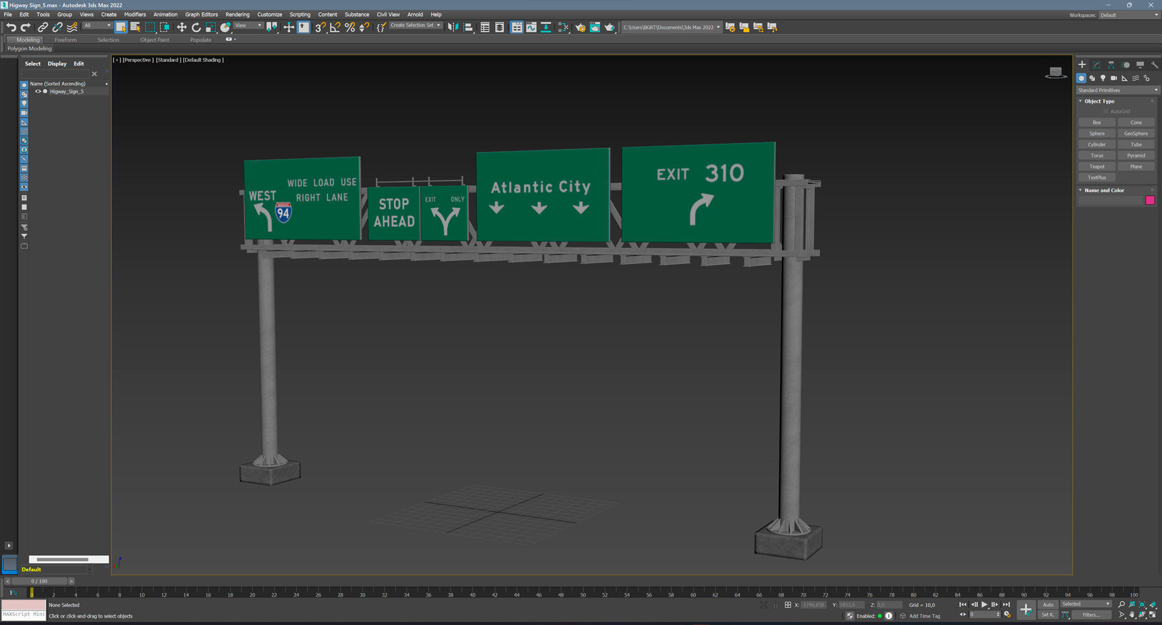1162x625 pixels.
Task: Click the Redo arrow icon
Action: click(x=25, y=27)
